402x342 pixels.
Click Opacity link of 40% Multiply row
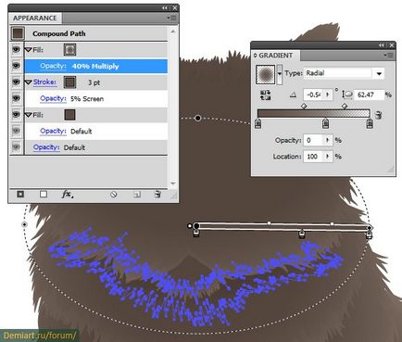click(53, 66)
